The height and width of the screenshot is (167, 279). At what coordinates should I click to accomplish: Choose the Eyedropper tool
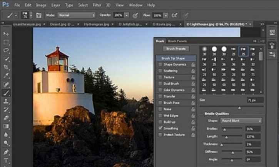click(x=6, y=76)
